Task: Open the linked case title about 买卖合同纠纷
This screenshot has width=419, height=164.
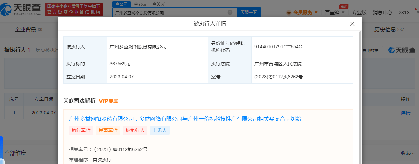Action: pyautogui.click(x=185, y=119)
